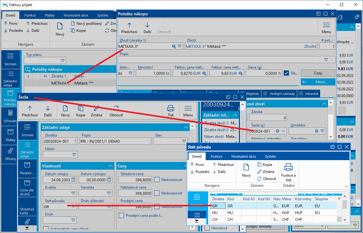The image size is (363, 233).
Task: Collapse Vlastnosti panel
Action: pos(111,166)
